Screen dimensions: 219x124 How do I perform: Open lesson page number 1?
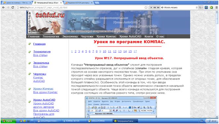point(72,51)
